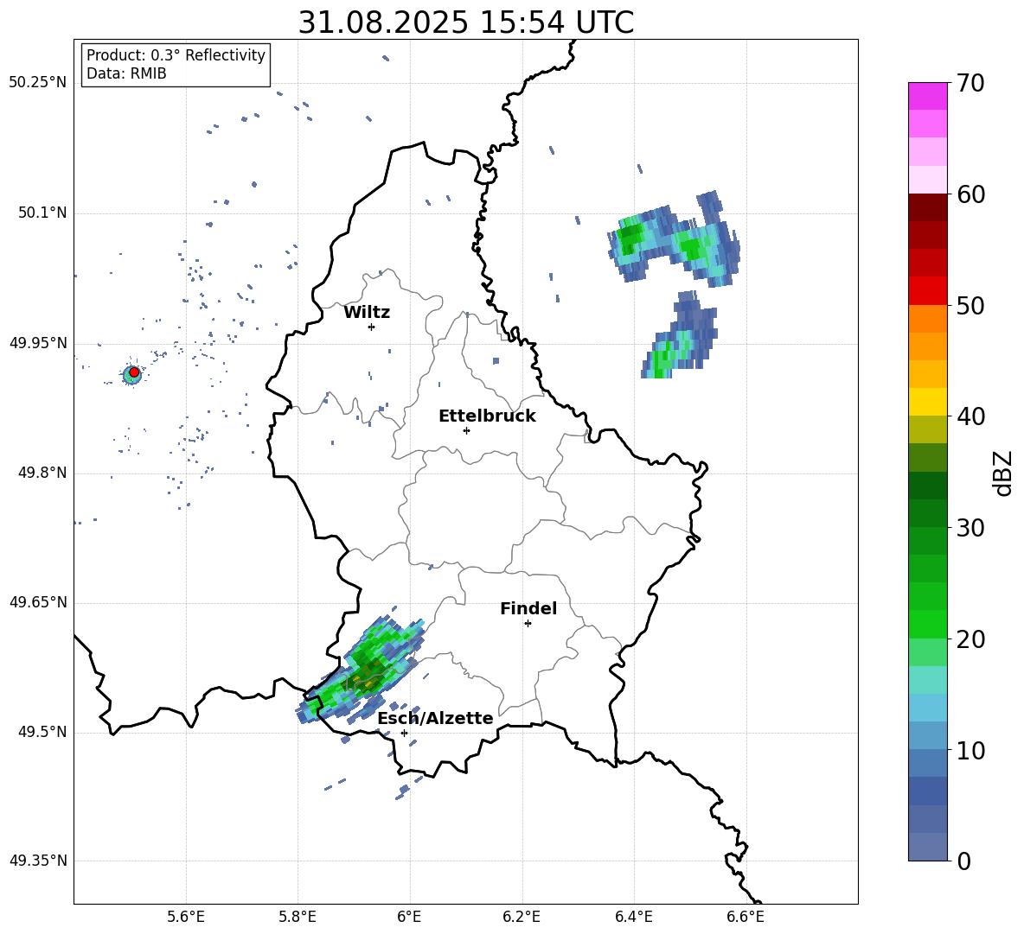
Task: Click the 'Data: RMIB' label
Action: [126, 73]
